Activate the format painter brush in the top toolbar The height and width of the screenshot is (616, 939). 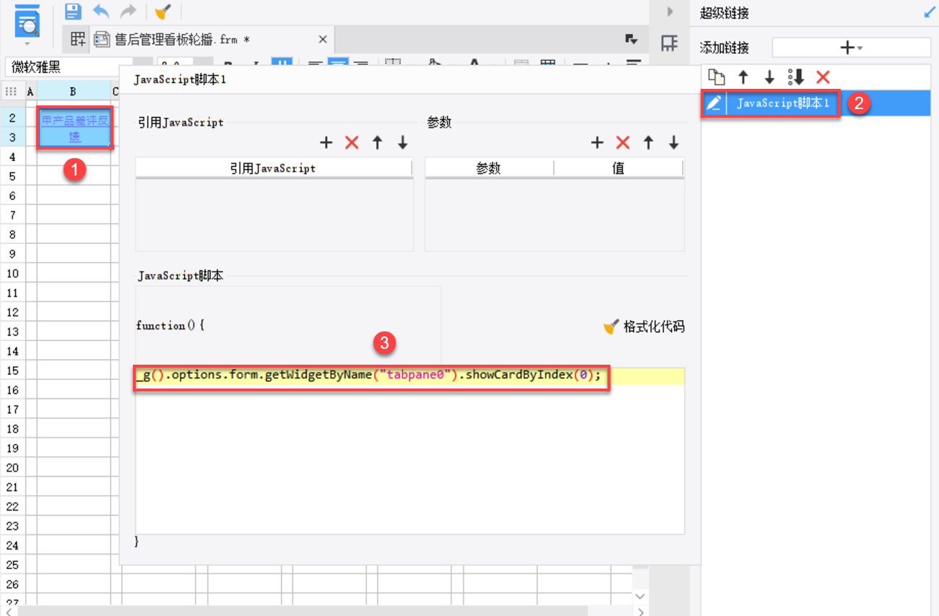pyautogui.click(x=163, y=12)
